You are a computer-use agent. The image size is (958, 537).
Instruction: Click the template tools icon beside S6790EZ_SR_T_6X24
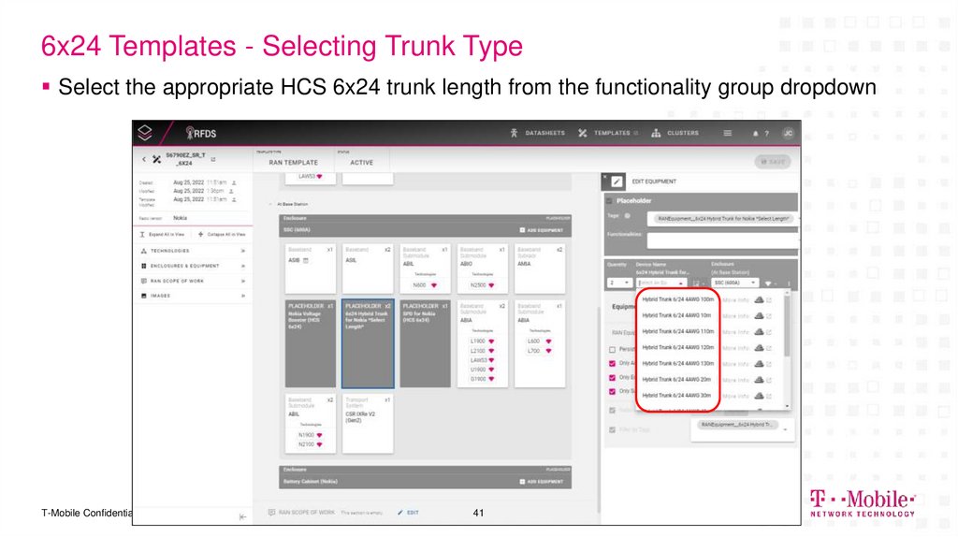point(157,159)
